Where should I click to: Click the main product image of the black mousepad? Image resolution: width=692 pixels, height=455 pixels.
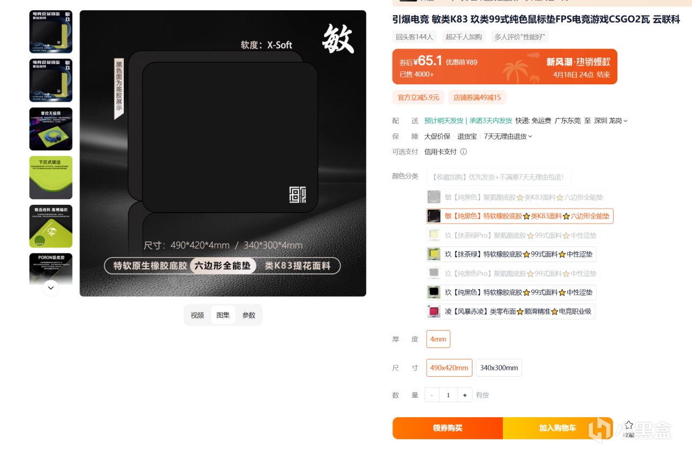point(223,153)
